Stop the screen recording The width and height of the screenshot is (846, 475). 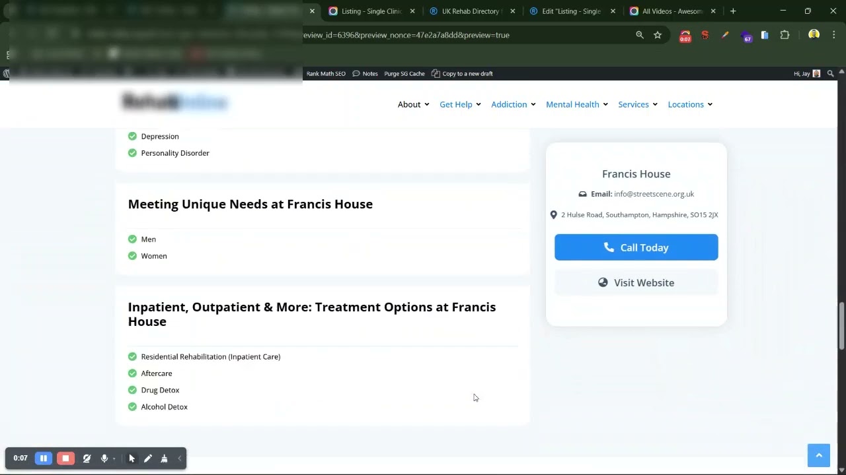click(65, 459)
